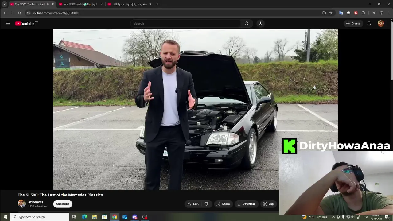This screenshot has height=221, width=393.
Task: Open Outlook from taskbar
Action: tap(125, 217)
